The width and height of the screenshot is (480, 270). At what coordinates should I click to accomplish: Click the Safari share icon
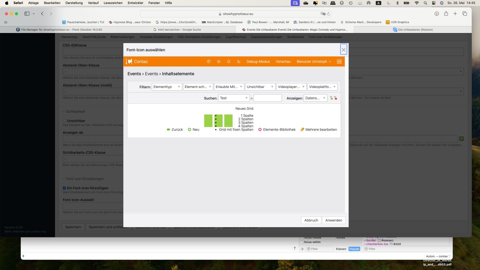pyautogui.click(x=446, y=14)
